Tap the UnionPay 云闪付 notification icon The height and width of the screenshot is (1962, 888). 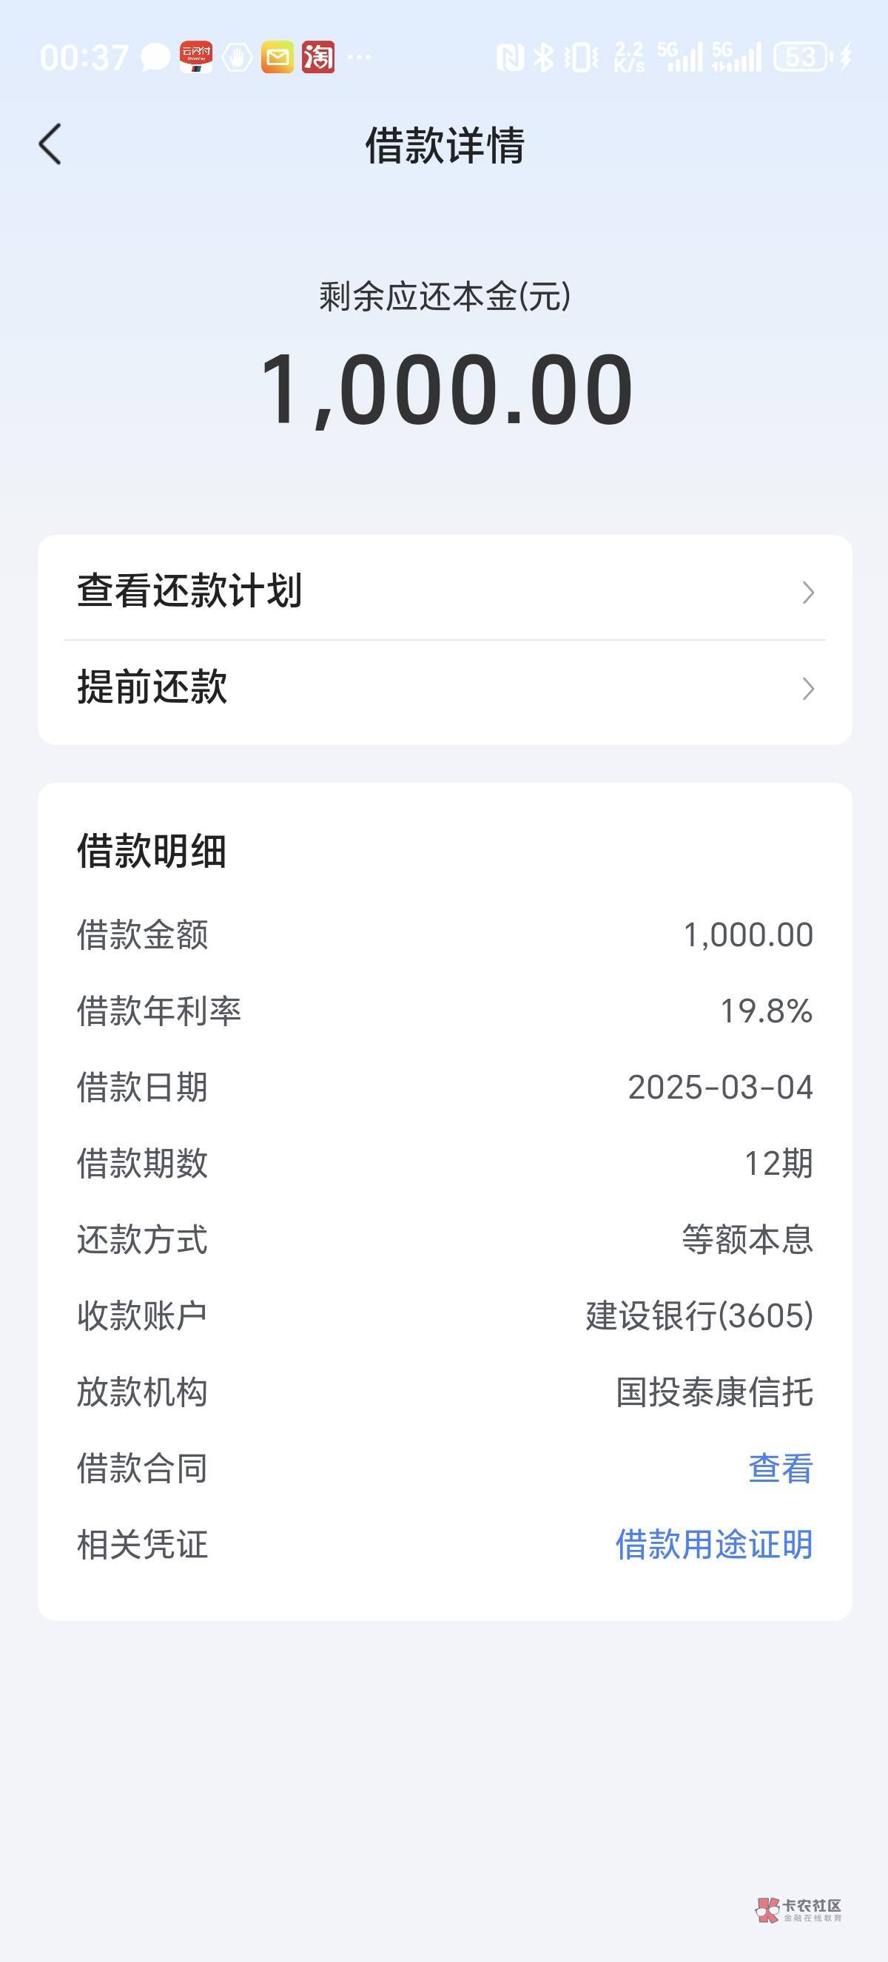(195, 57)
